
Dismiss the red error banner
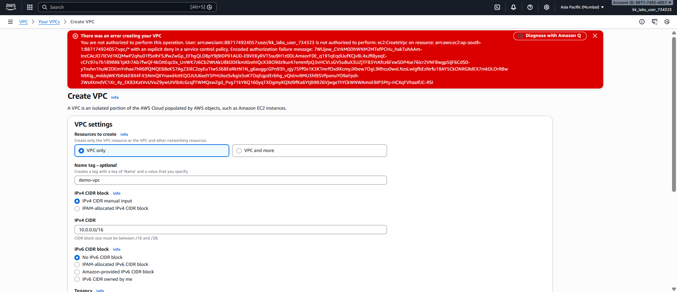(595, 36)
